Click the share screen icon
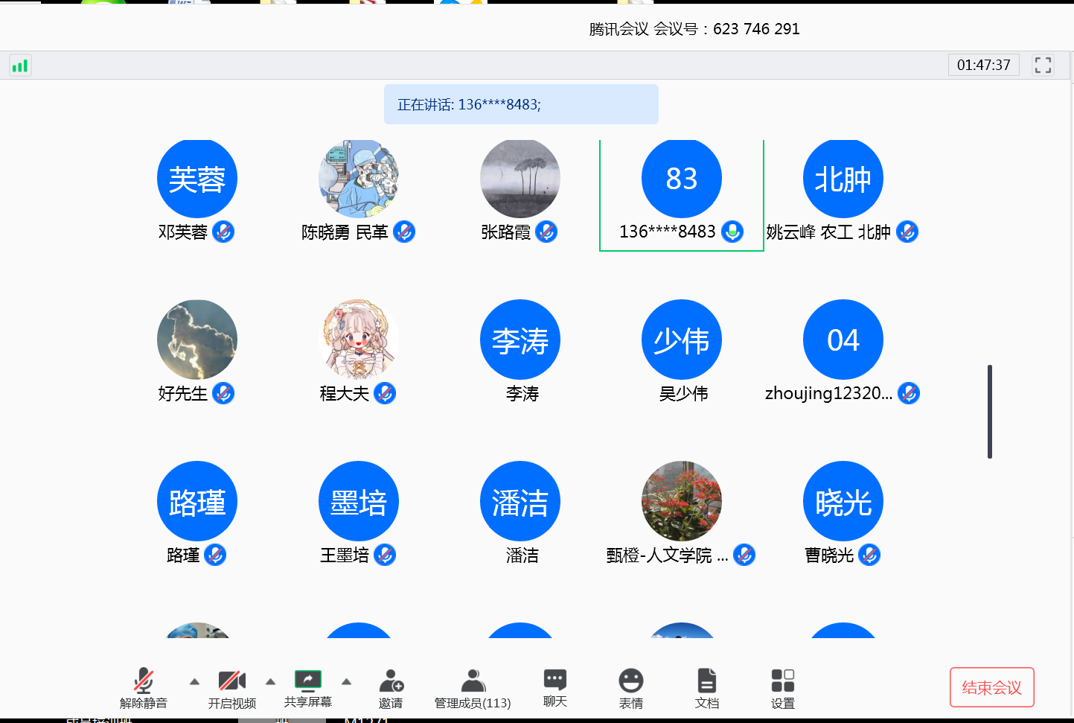 pos(308,680)
